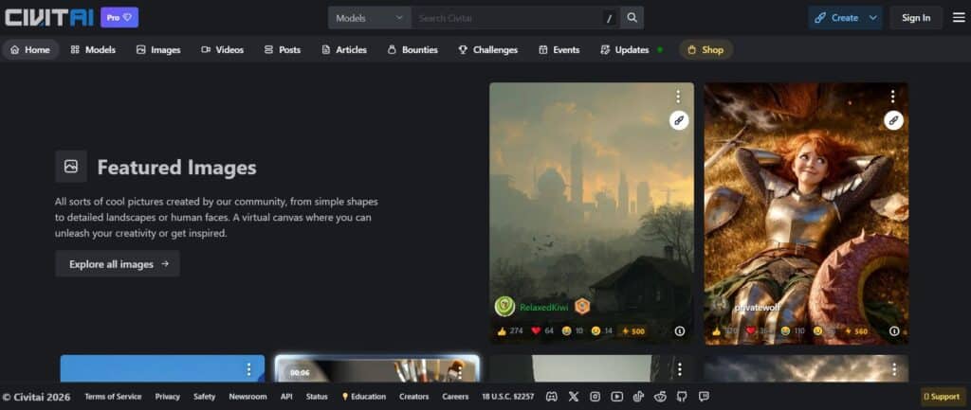Open the Shop tab

705,49
